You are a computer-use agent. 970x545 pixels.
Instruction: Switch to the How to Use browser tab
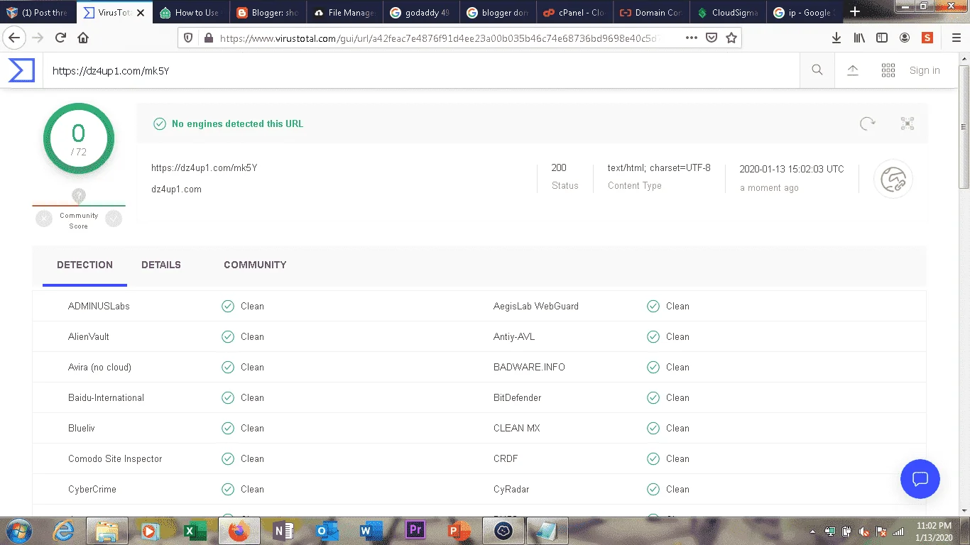tap(190, 13)
